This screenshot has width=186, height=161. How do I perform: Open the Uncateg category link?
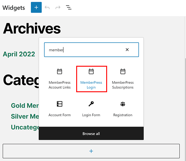pyautogui.click(x=25, y=127)
